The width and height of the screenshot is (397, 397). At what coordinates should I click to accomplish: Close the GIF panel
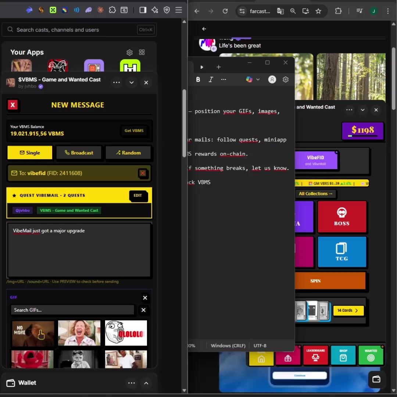point(145,298)
